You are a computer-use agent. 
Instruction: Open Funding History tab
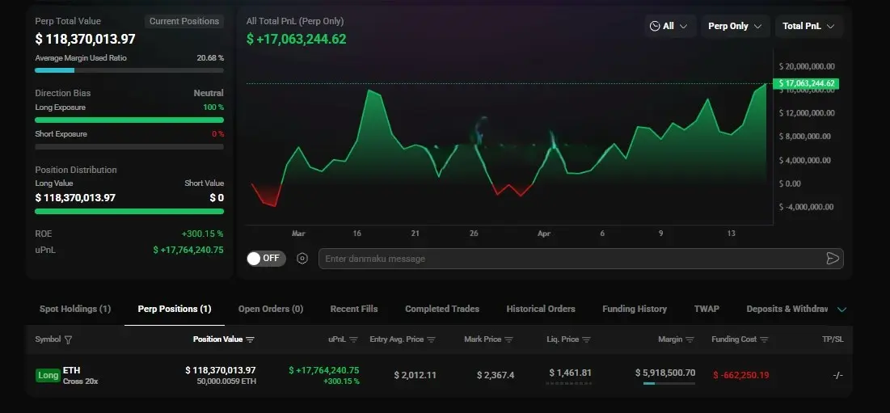pos(635,310)
